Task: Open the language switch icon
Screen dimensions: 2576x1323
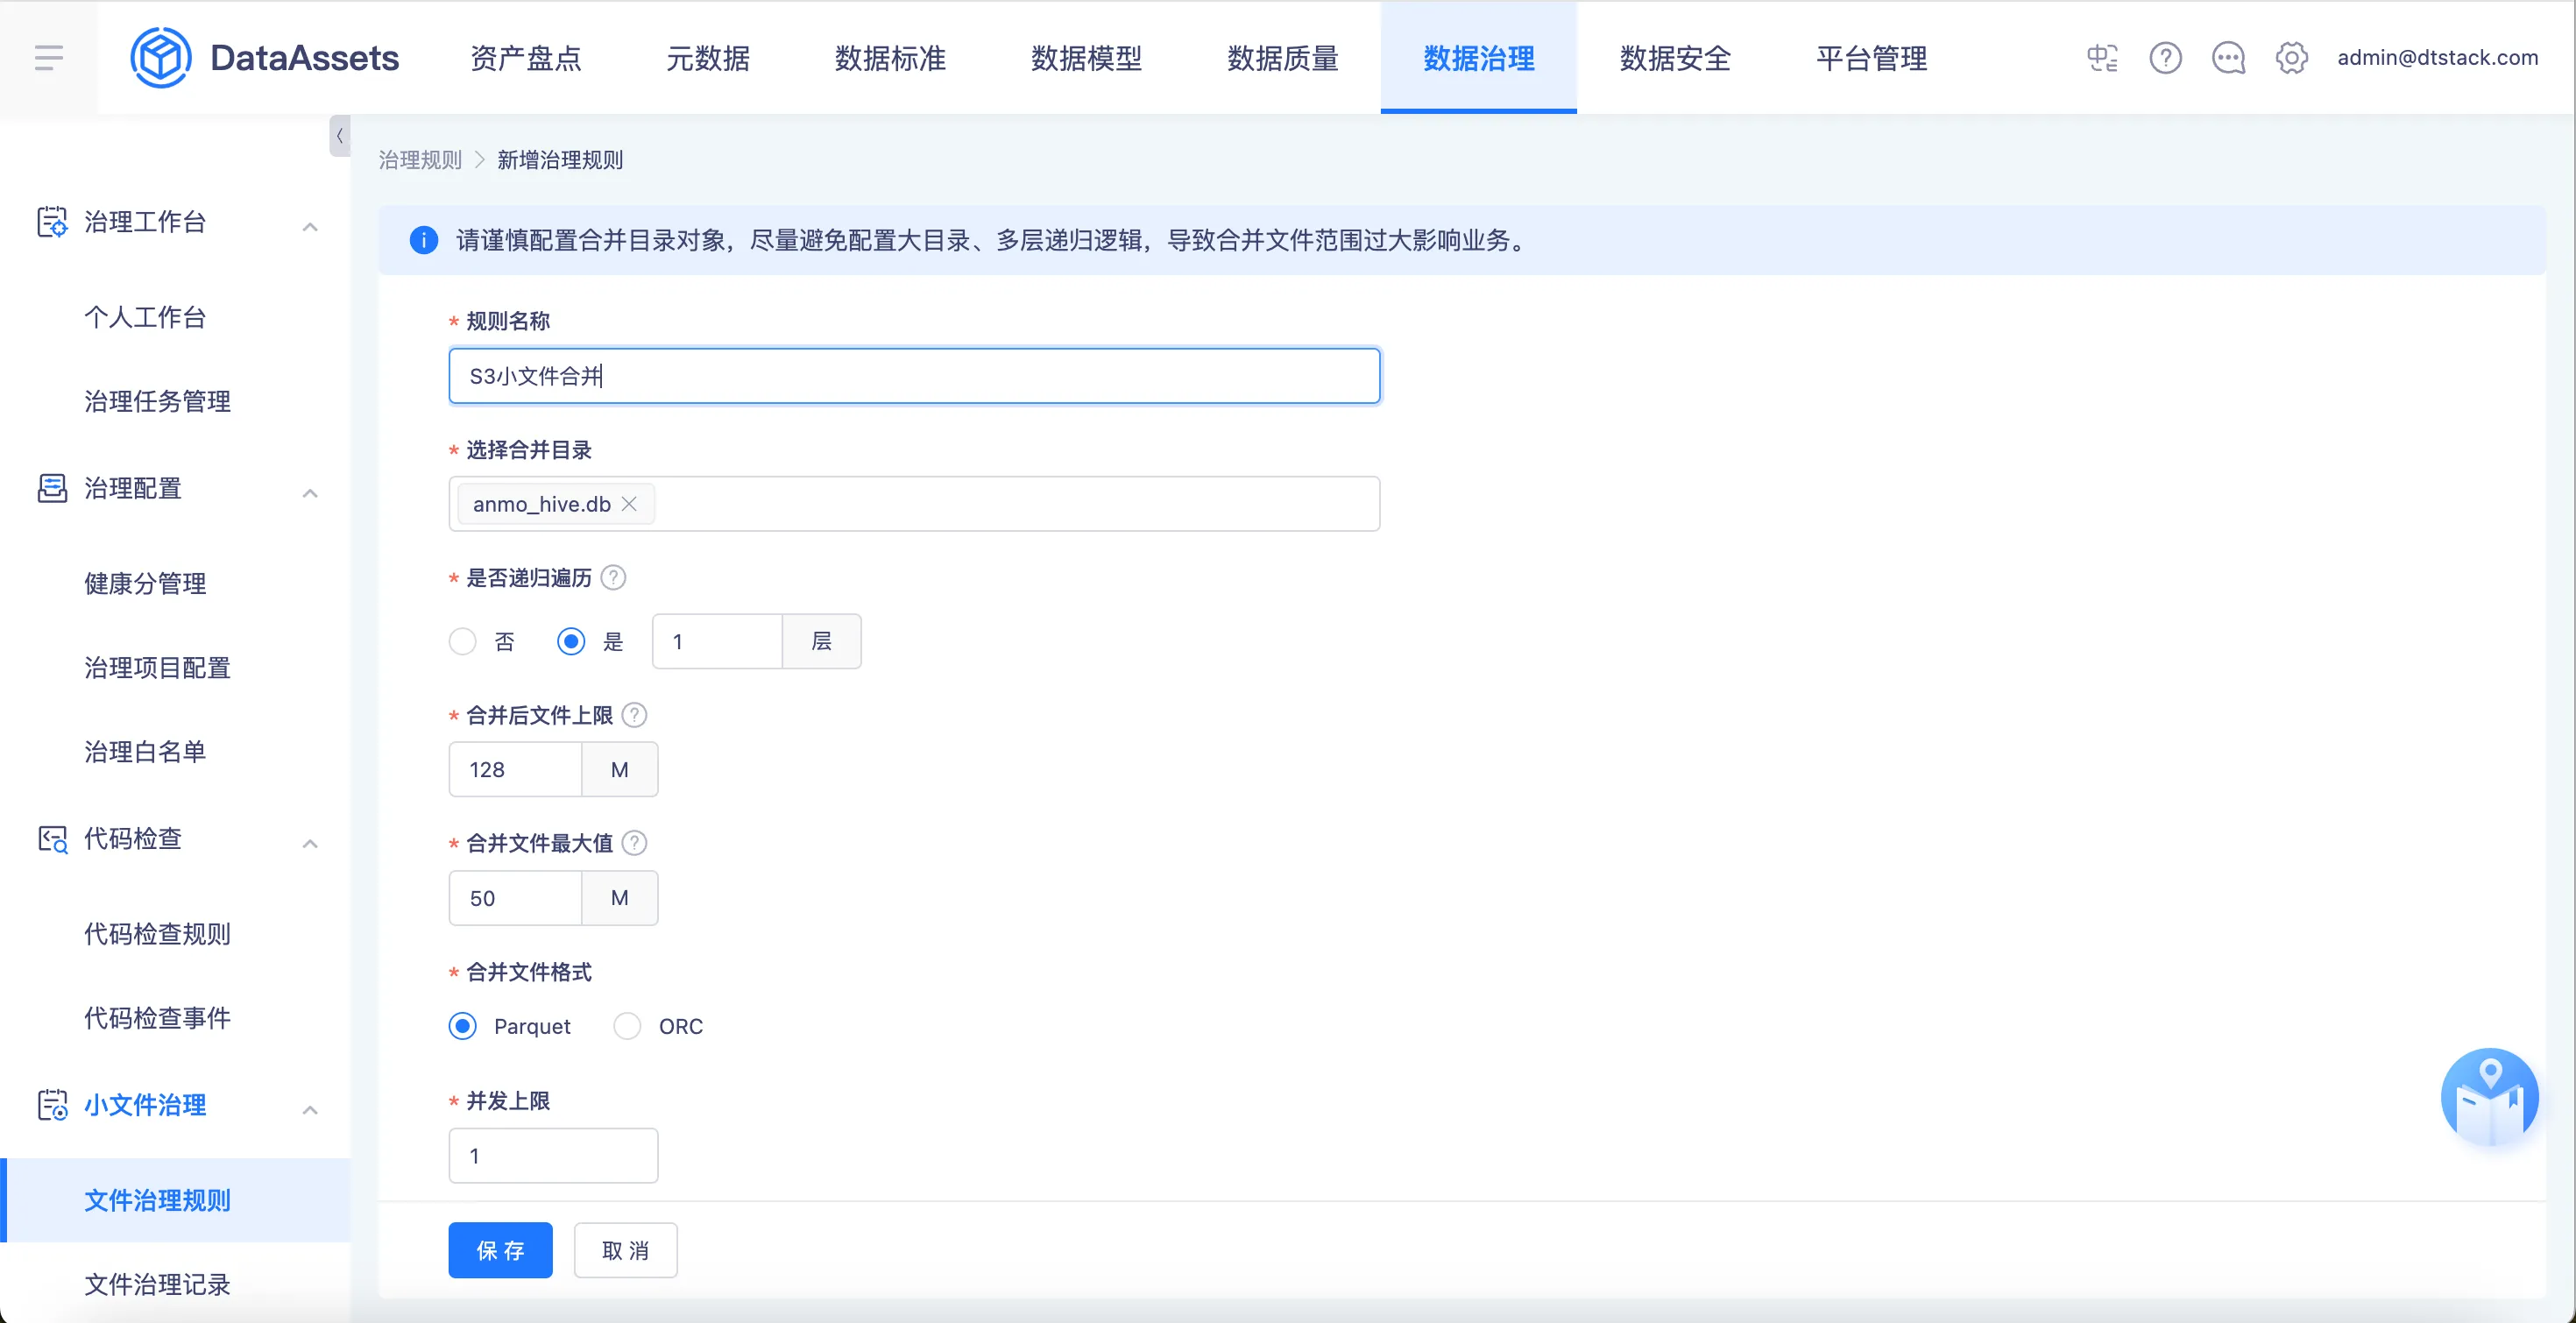Action: point(2102,58)
